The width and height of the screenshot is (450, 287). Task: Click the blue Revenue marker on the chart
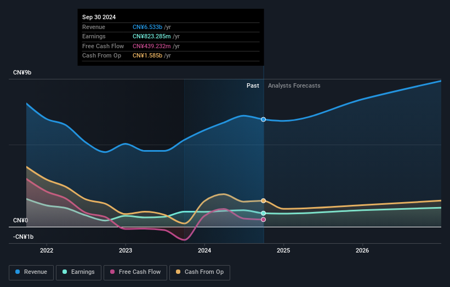tap(263, 119)
